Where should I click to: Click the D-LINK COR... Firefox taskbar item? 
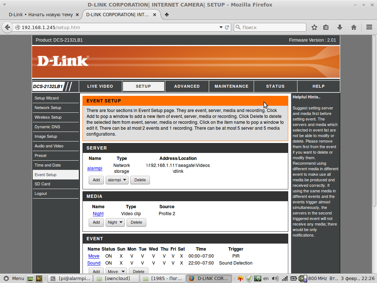(x=209, y=279)
